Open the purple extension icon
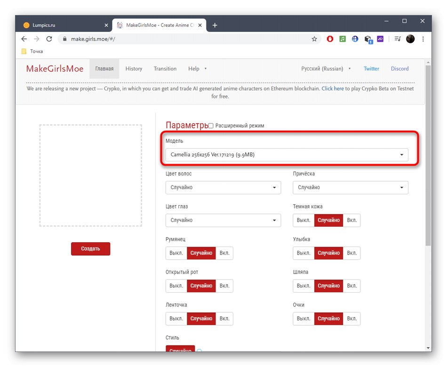The width and height of the screenshot is (447, 367). click(x=380, y=39)
